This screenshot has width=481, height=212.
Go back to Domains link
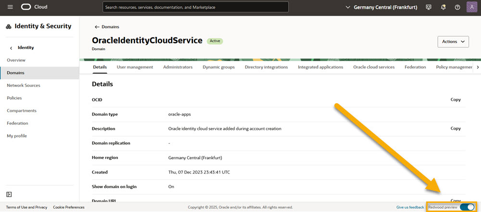click(x=107, y=27)
